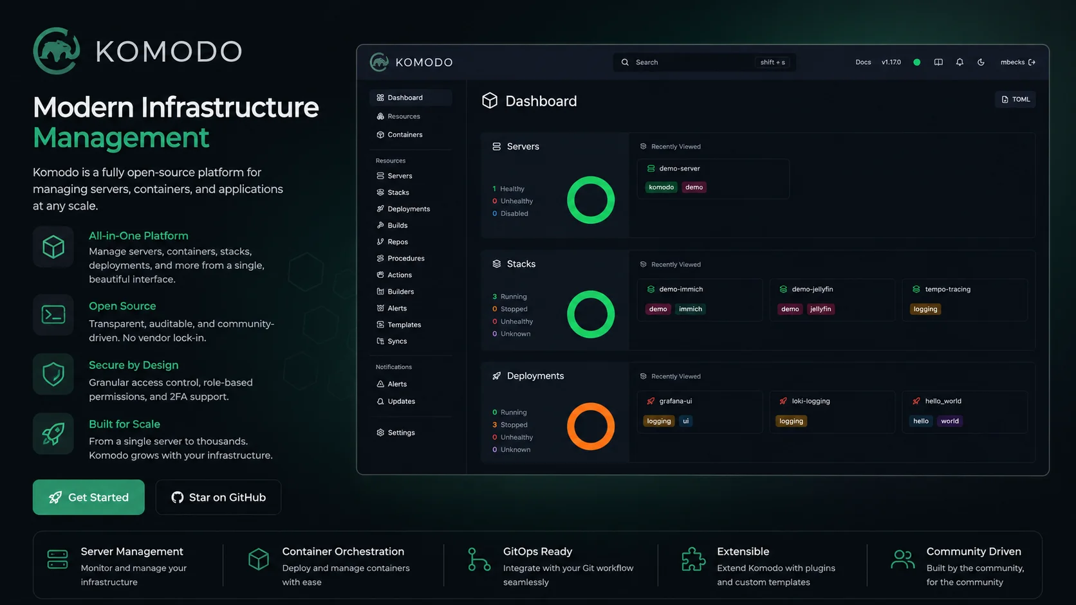The image size is (1076, 605).
Task: Click the logging tag on tempo-tracing
Action: coord(925,309)
